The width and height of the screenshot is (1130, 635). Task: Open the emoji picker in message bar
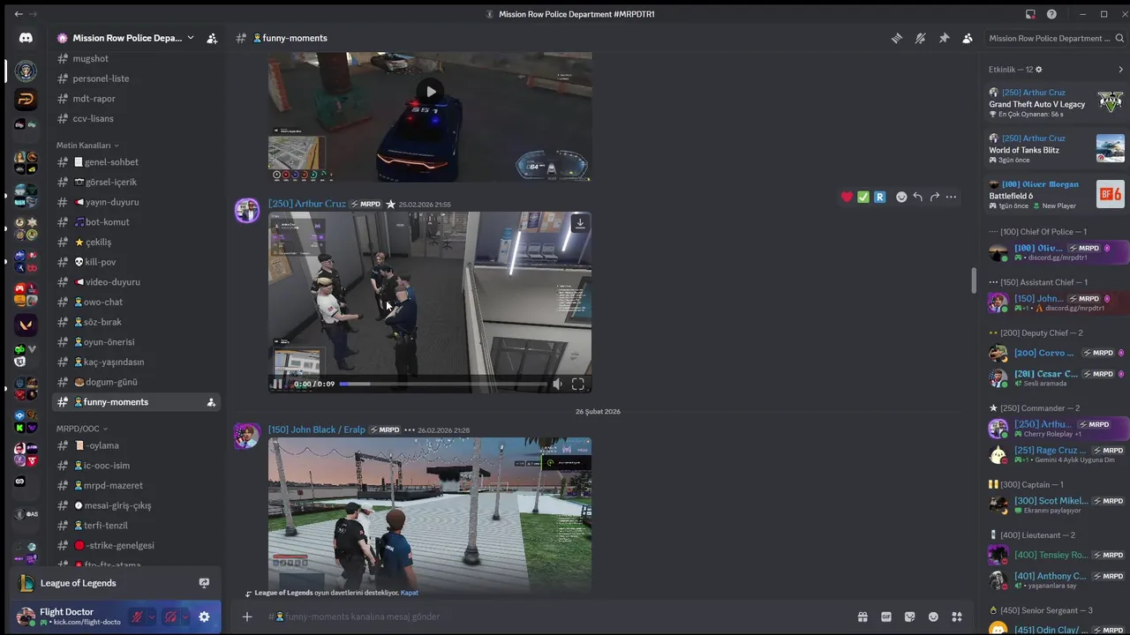tap(933, 616)
